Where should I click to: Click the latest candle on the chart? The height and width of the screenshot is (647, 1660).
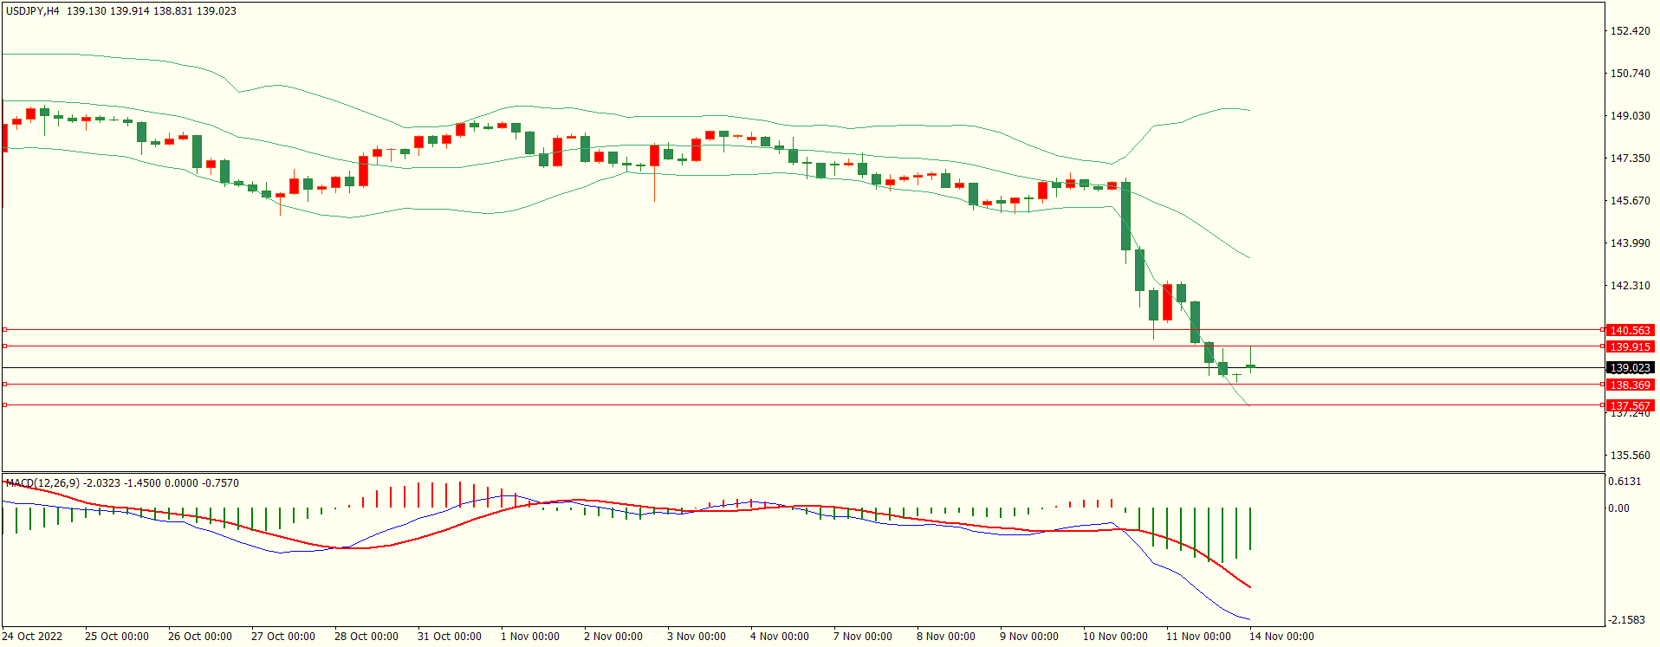coord(1250,366)
